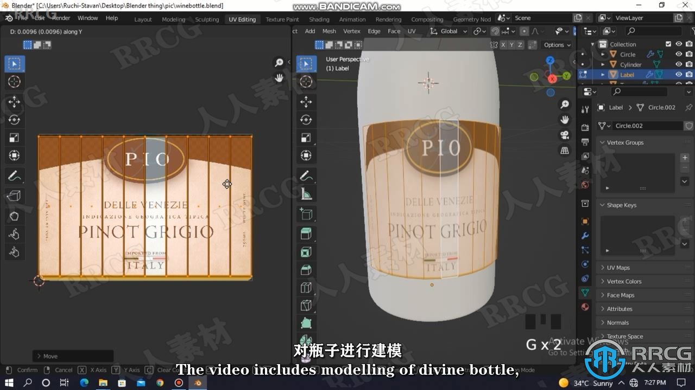Select the Knife tool

coord(306,305)
